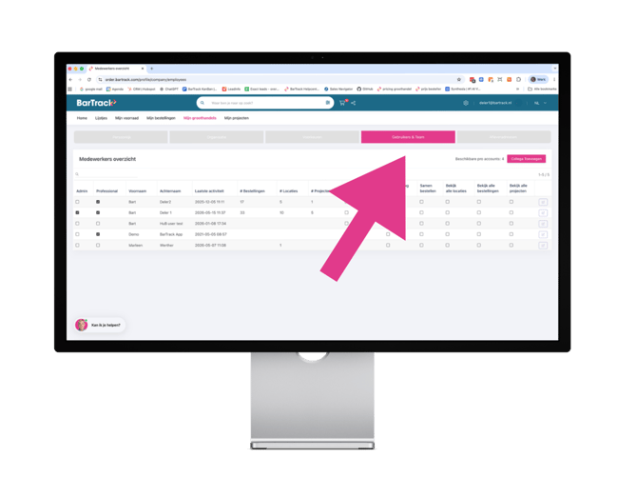Enable Bekijk alle projecten for Bart Deler 1
Screen dimensions: 637x478
[512, 212]
